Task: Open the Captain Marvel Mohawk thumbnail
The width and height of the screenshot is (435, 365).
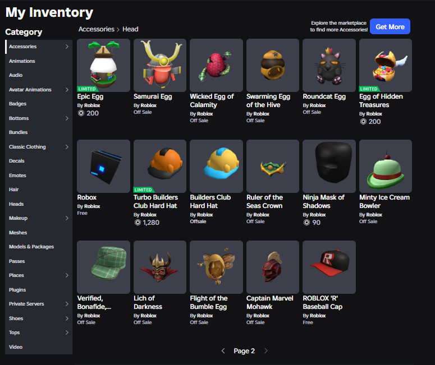Action: point(273,267)
